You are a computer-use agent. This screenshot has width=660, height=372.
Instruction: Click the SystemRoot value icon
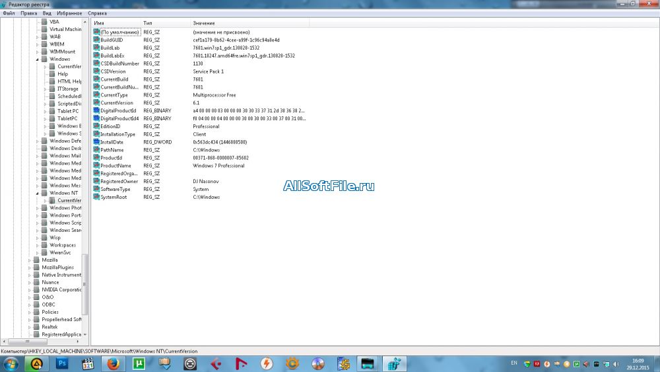pos(96,197)
